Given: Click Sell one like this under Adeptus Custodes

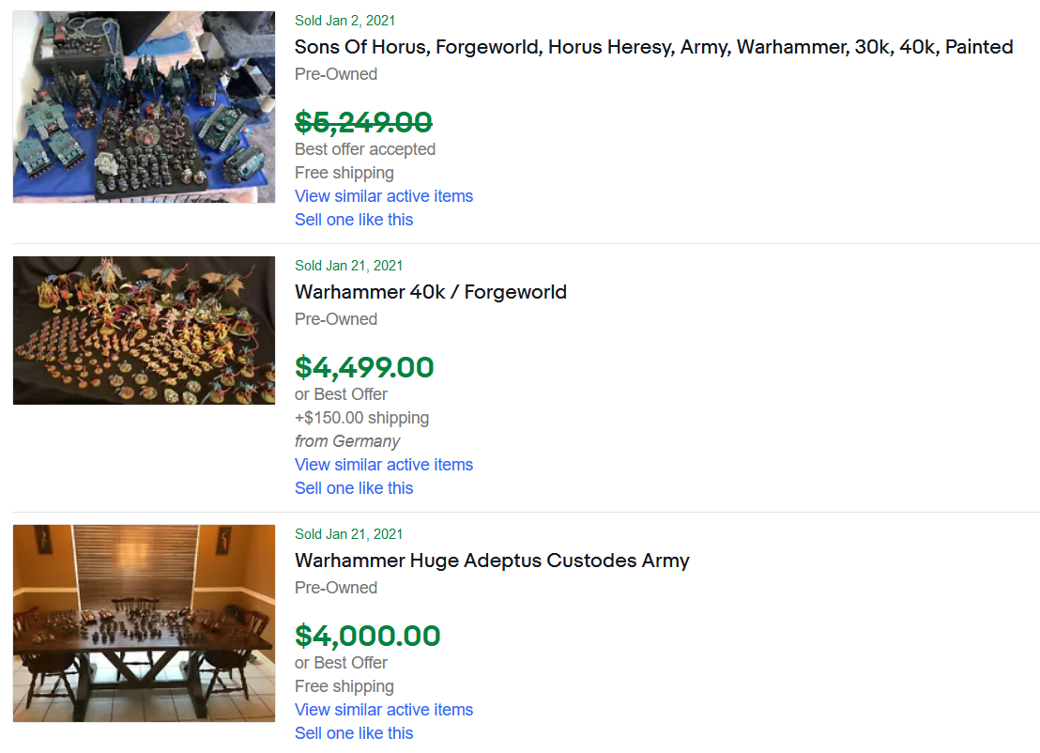Looking at the screenshot, I should pyautogui.click(x=354, y=733).
